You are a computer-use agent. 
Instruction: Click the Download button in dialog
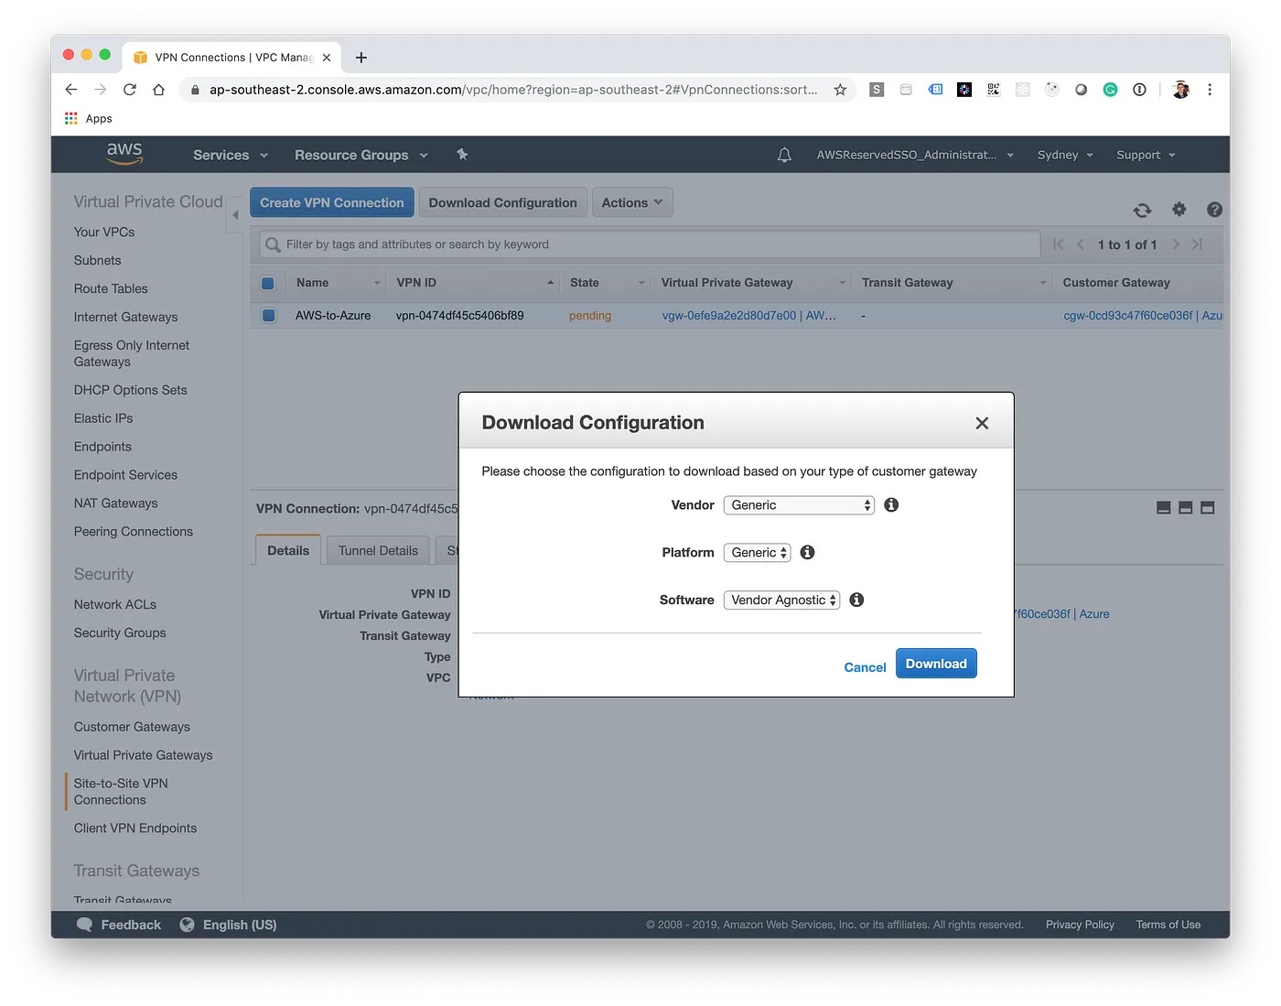click(936, 664)
